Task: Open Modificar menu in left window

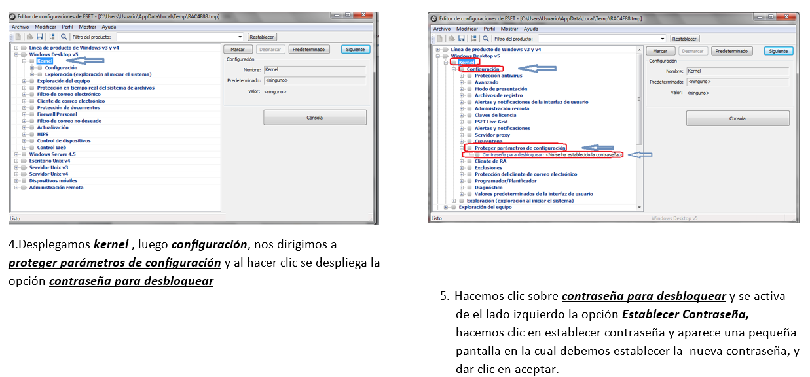Action: pyautogui.click(x=45, y=27)
